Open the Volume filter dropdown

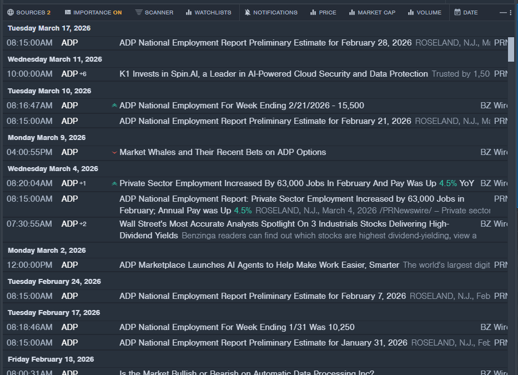coord(425,12)
